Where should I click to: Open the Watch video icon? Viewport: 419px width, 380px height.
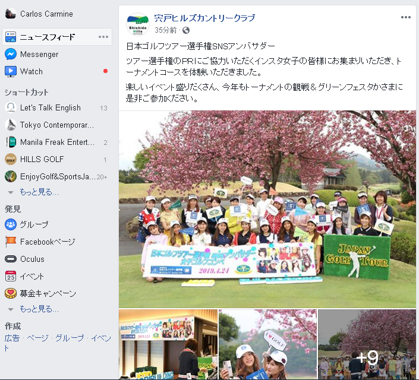pos(11,71)
